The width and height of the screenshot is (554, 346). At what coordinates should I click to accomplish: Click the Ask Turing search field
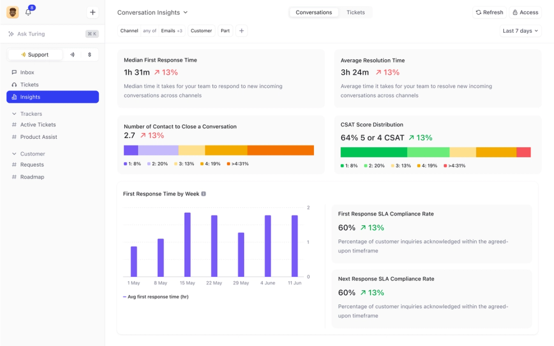[53, 34]
